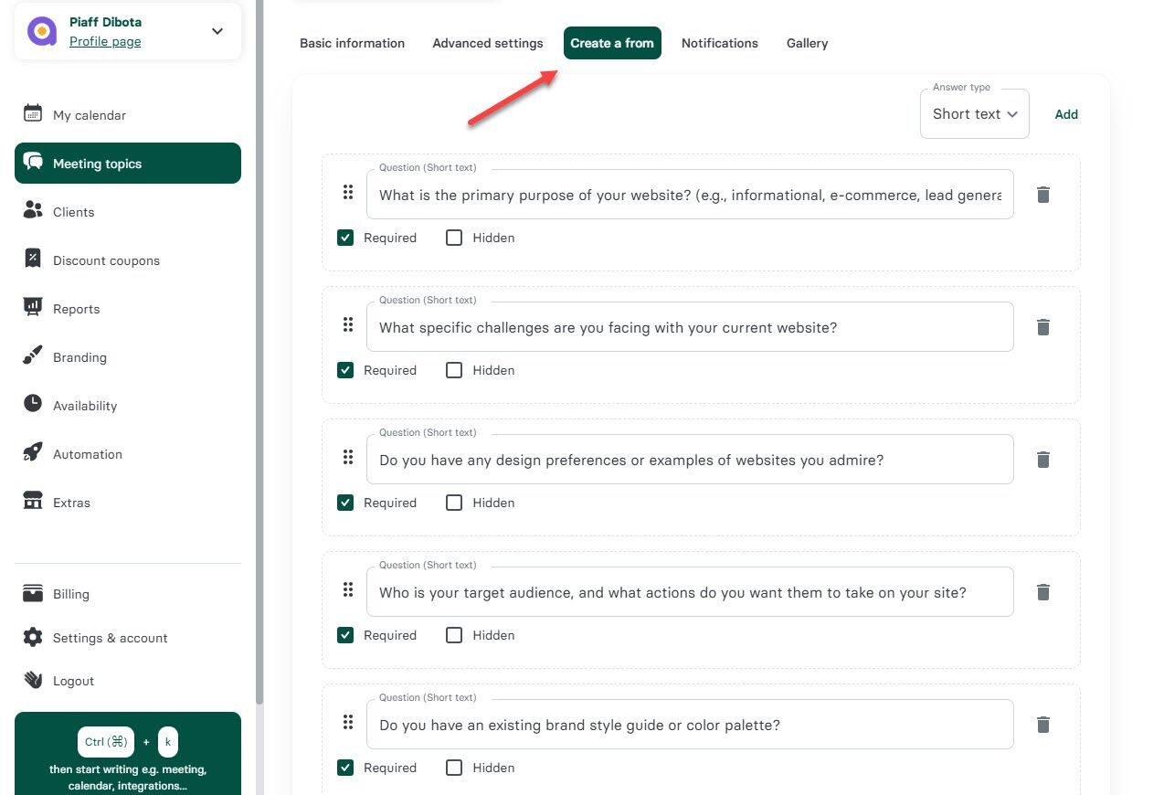Viewport: 1164px width, 795px height.
Task: Toggle Hidden on brand style guide question
Action: (454, 768)
